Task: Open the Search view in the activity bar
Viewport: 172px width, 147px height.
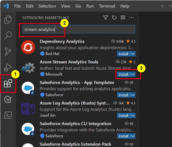Action: tap(8, 36)
